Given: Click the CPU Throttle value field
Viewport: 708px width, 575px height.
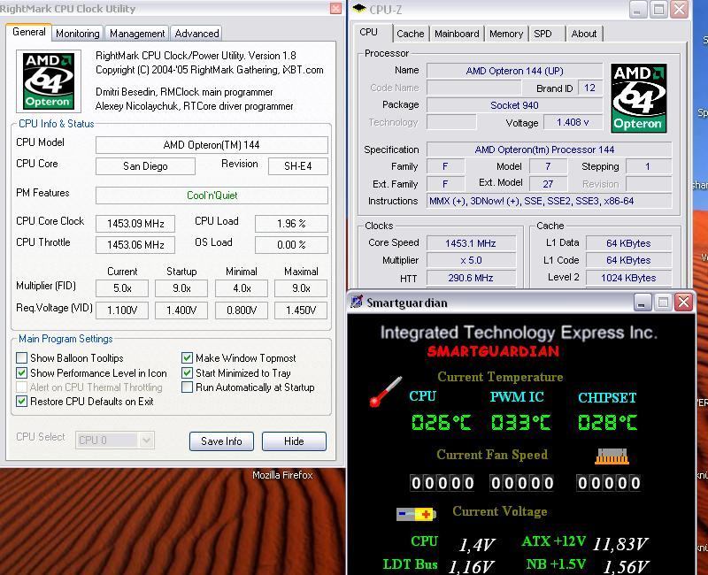Looking at the screenshot, I should click(x=135, y=245).
